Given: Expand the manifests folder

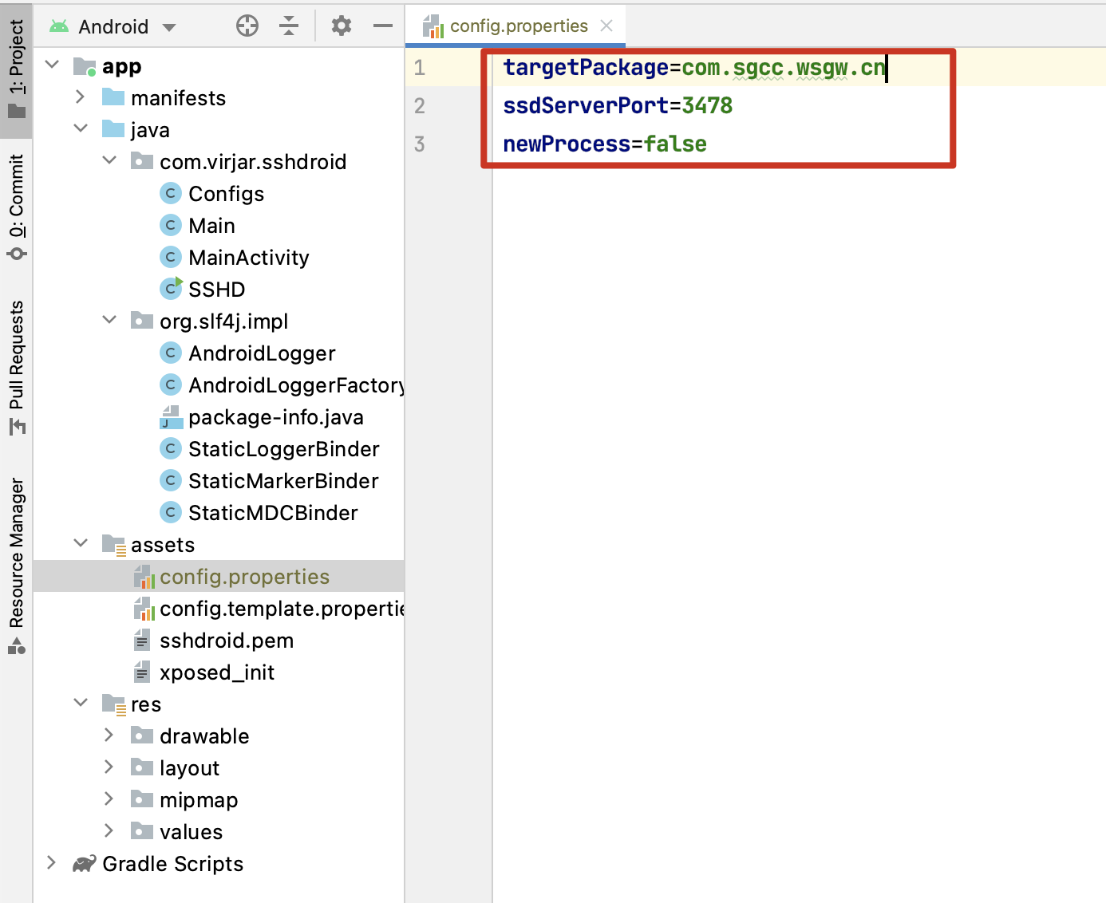Looking at the screenshot, I should (x=80, y=97).
